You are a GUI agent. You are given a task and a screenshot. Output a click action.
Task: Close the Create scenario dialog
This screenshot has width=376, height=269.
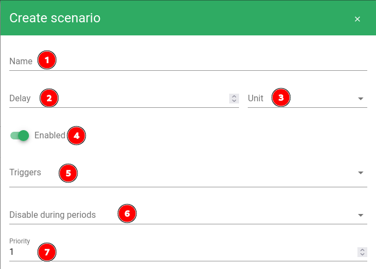(x=357, y=19)
